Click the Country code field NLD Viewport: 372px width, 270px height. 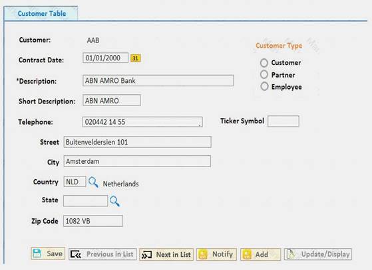[75, 182]
